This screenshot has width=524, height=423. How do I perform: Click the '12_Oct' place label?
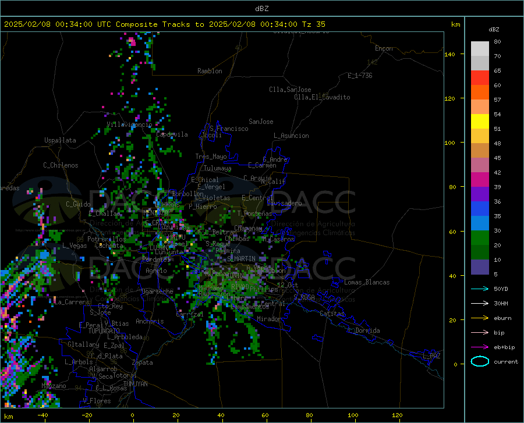tap(288, 285)
